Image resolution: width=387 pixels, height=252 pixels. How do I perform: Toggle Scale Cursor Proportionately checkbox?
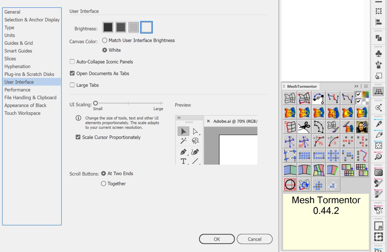coord(78,137)
